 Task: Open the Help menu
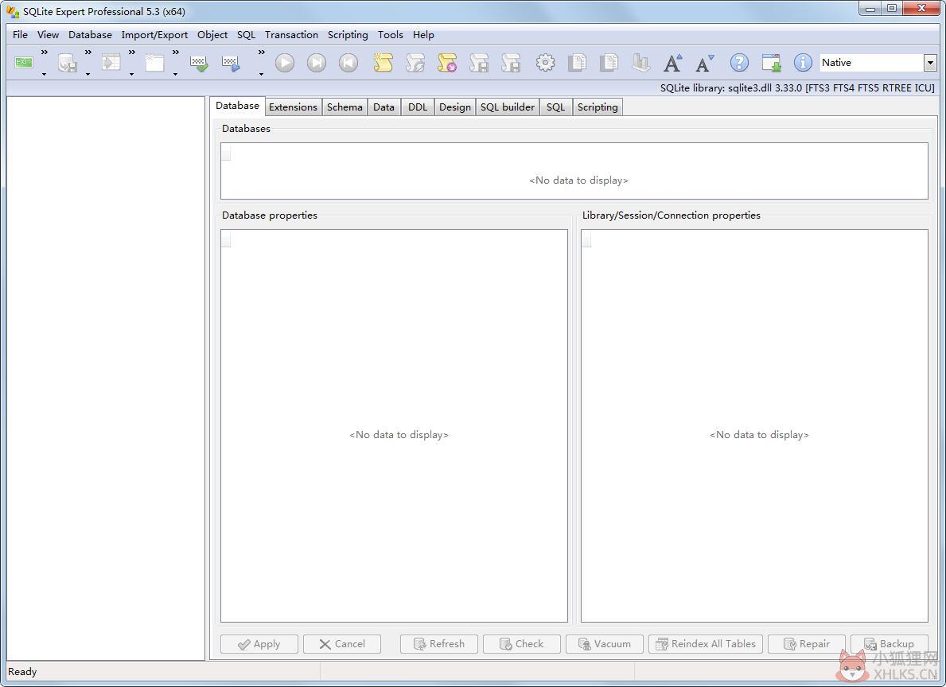coord(423,35)
